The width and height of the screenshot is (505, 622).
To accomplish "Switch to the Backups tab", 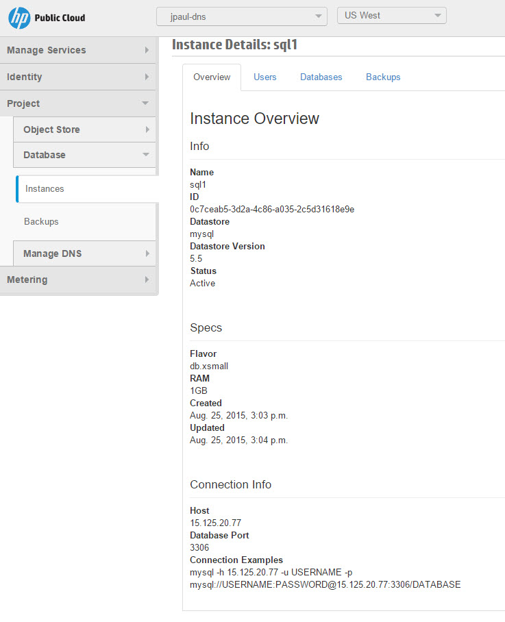I will pyautogui.click(x=383, y=77).
